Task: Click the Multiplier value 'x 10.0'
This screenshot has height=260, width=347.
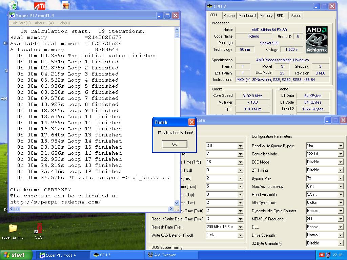Action: point(252,102)
